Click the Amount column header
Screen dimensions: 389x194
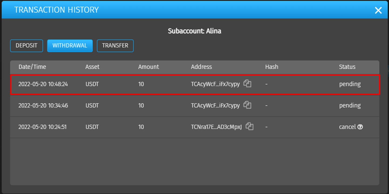[x=149, y=67]
